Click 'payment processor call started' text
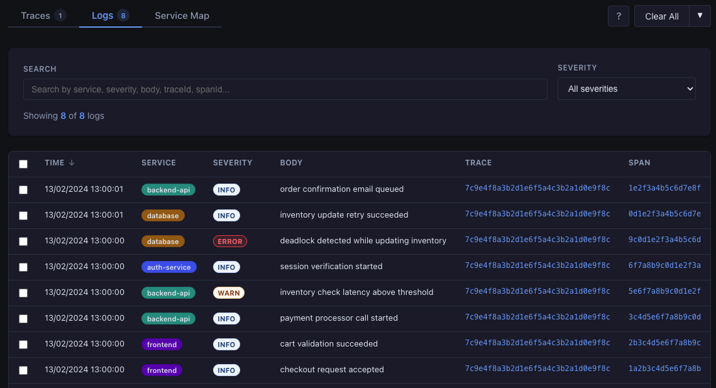 (x=339, y=318)
